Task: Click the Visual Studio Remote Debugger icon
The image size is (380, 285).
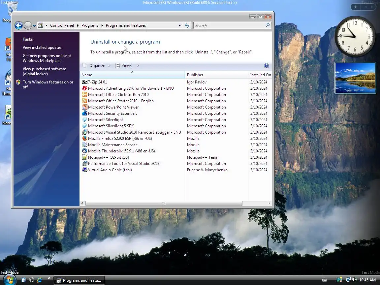Action: click(84, 132)
